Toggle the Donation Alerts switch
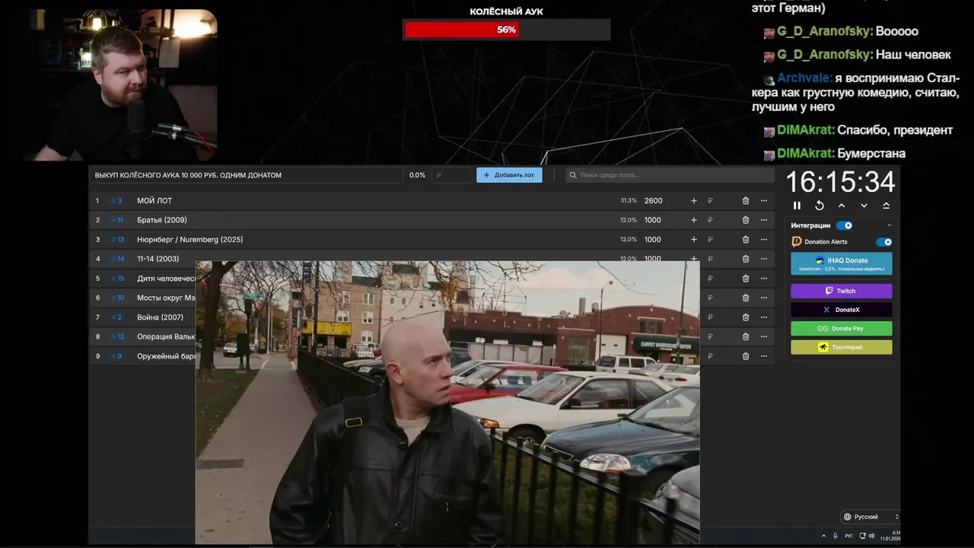Screen dimensions: 974x548 (883, 242)
